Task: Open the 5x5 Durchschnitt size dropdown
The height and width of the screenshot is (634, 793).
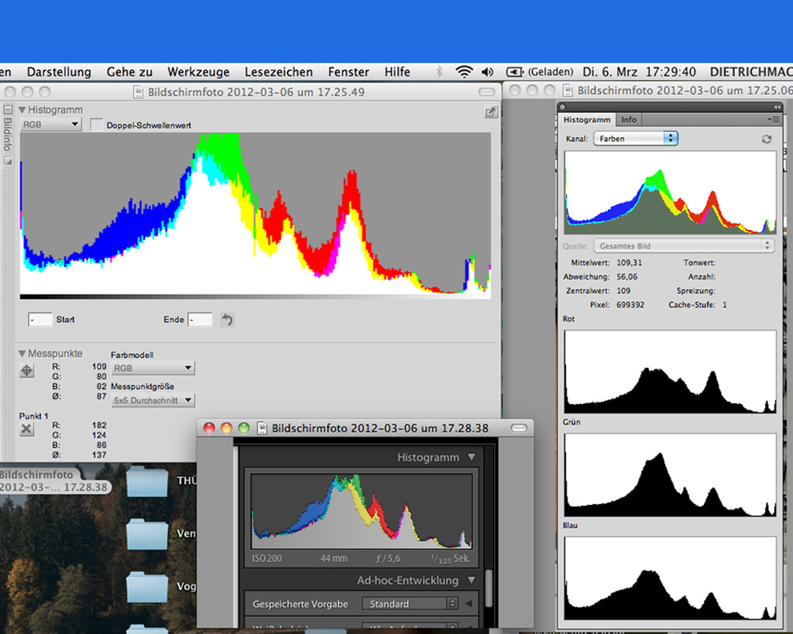Action: tap(153, 400)
